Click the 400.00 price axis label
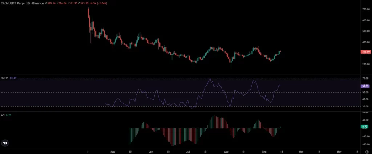Screen dimensions: 372x154 tap(365, 42)
